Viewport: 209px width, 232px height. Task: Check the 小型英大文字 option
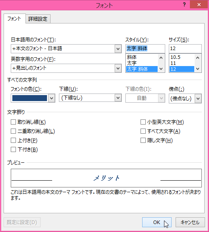point(143,122)
